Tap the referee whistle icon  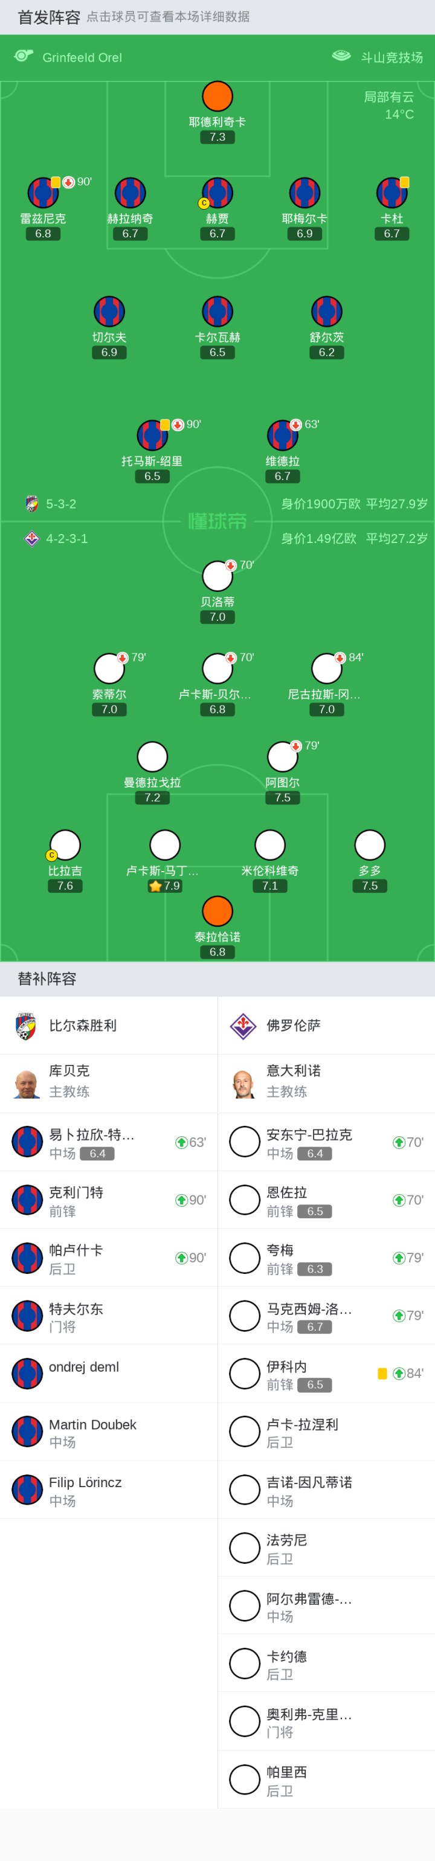[23, 56]
